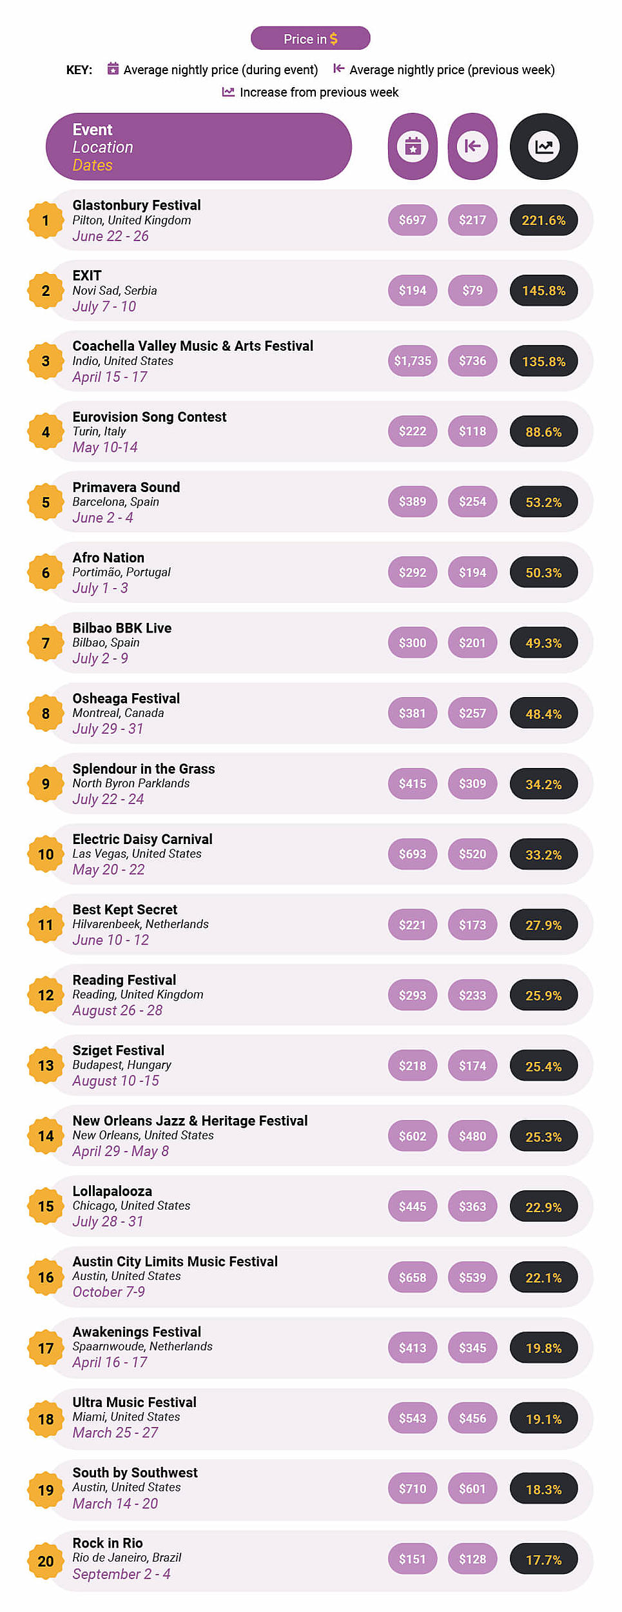
Task: Select the Rock in Rio title
Action: 108,1542
